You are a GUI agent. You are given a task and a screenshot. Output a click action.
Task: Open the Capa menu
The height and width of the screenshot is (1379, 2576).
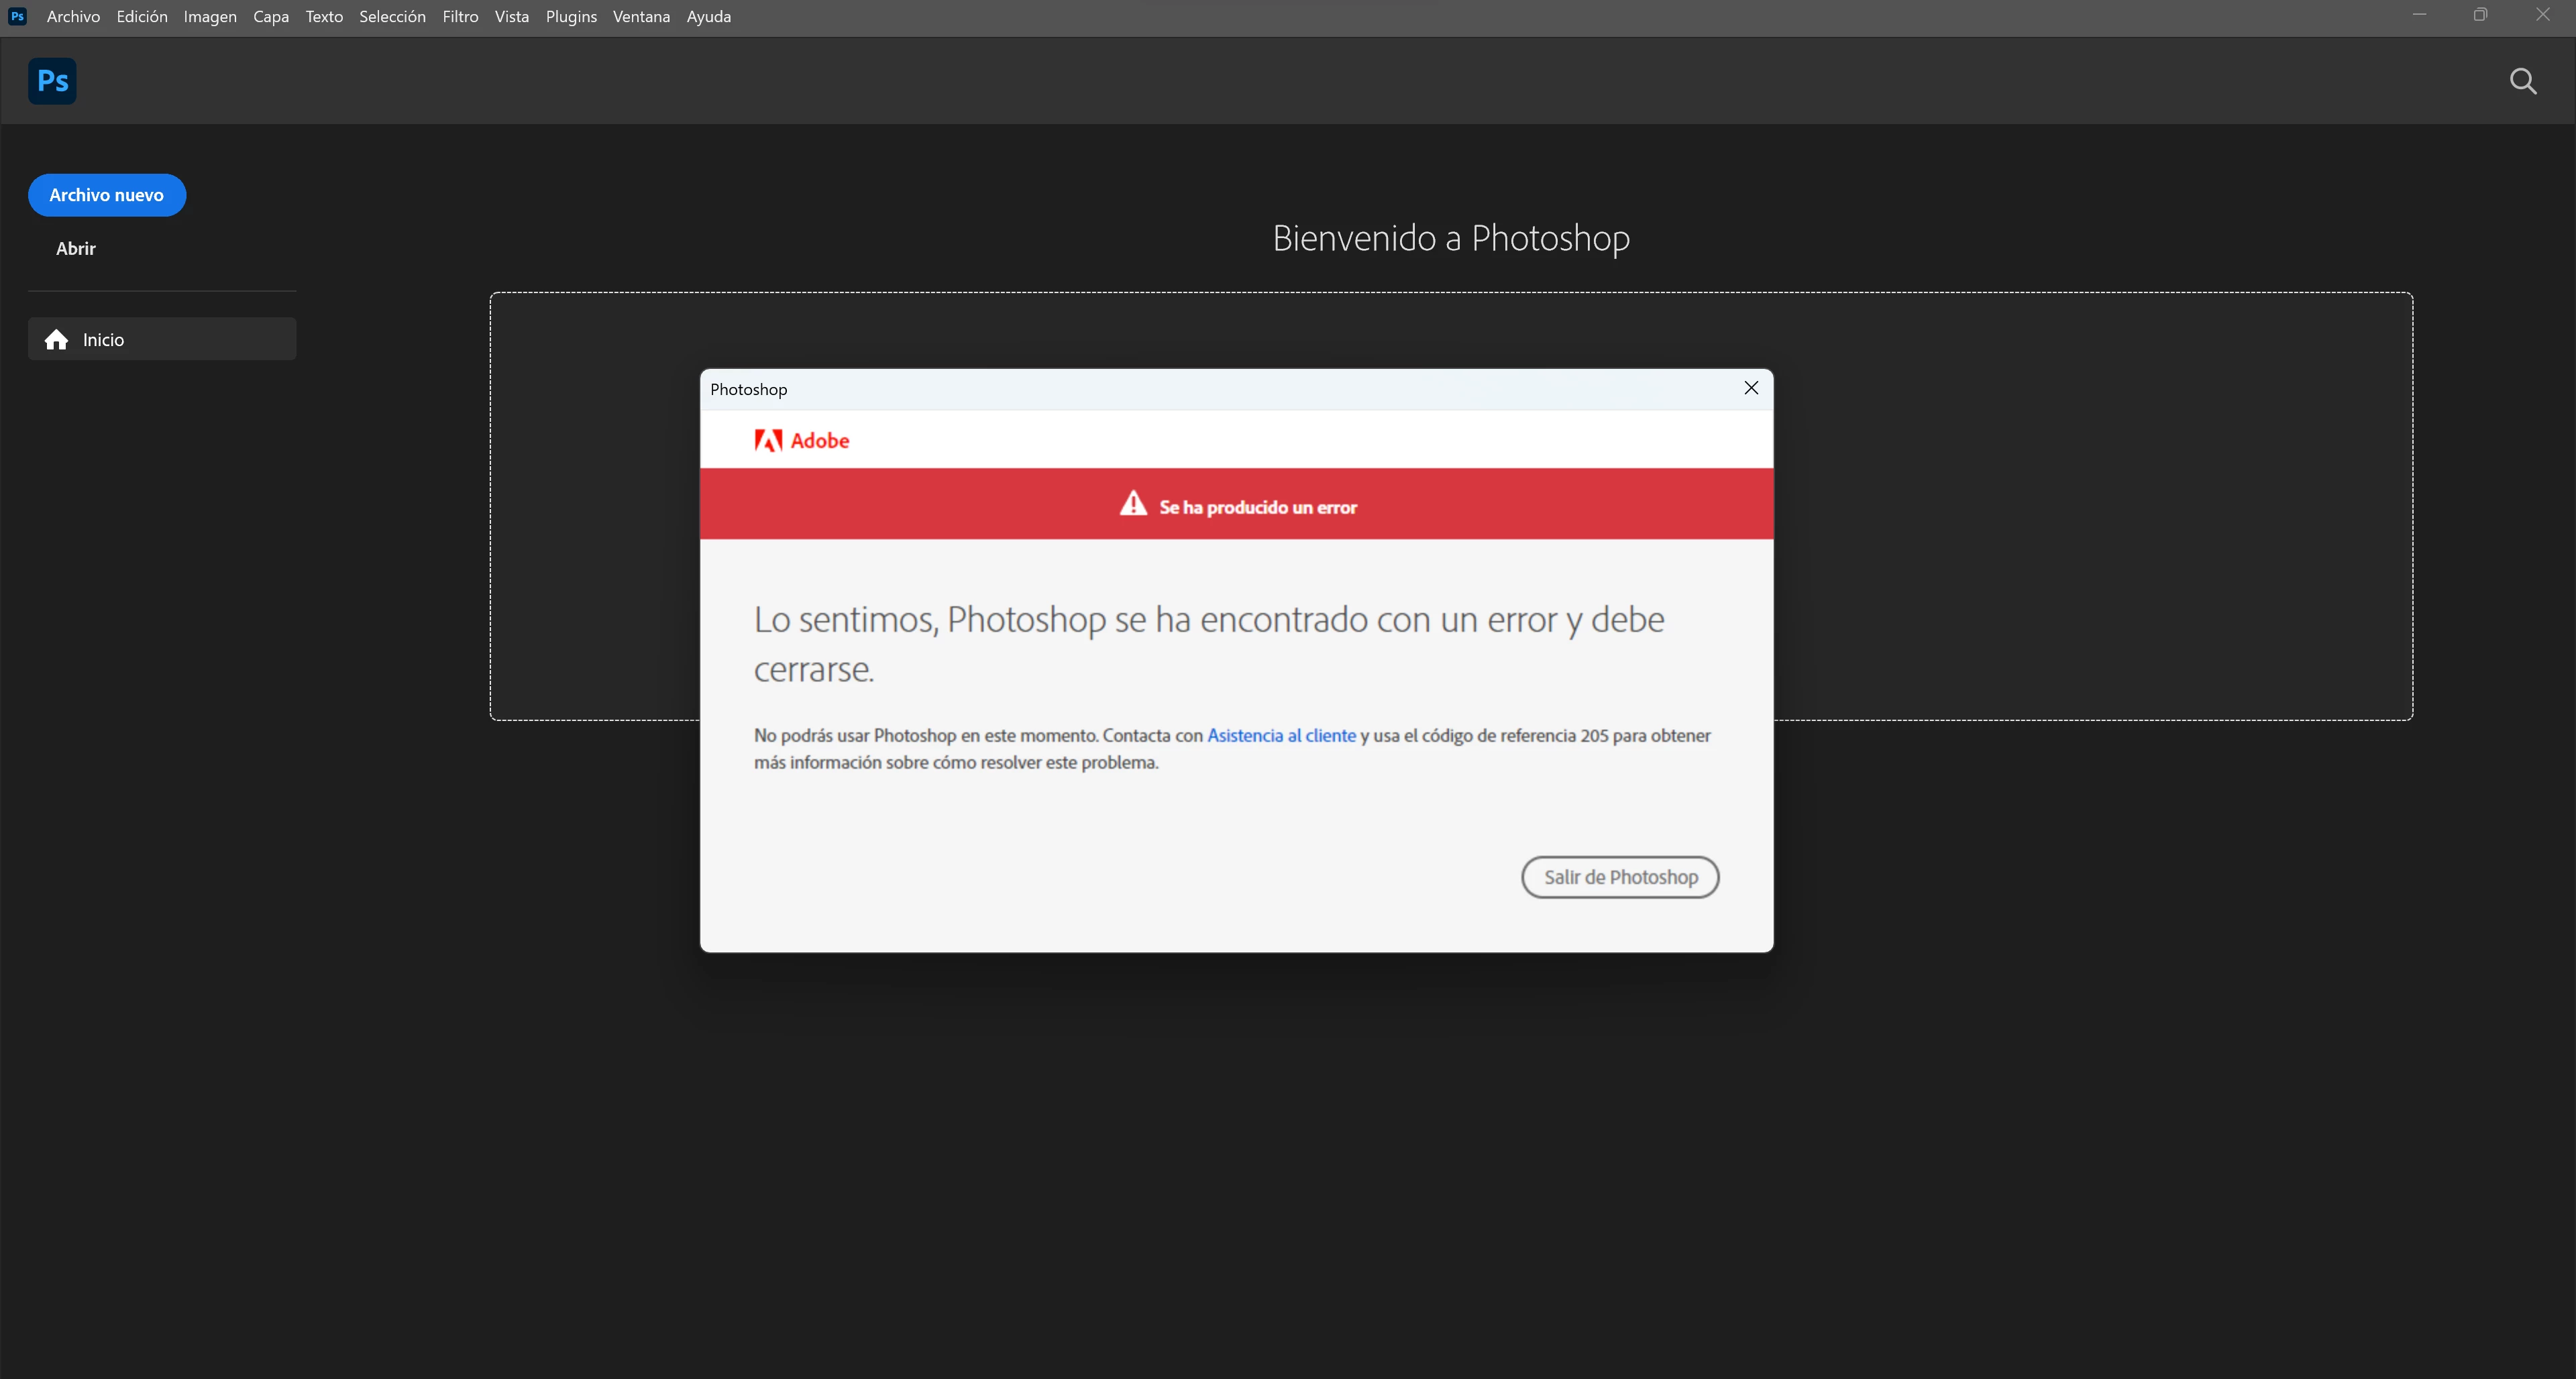pyautogui.click(x=271, y=16)
